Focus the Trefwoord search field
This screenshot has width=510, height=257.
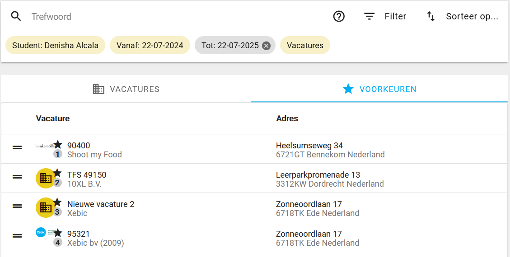point(172,17)
